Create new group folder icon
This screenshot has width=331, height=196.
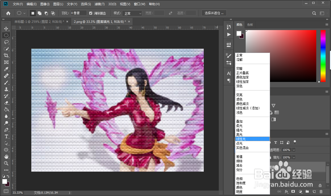click(x=307, y=192)
